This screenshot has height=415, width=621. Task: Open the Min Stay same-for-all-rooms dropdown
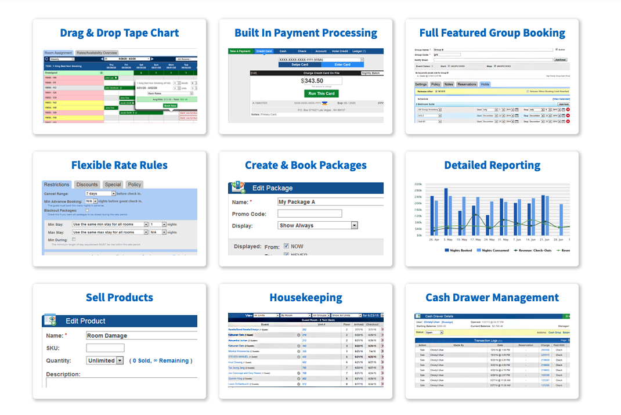coord(110,224)
